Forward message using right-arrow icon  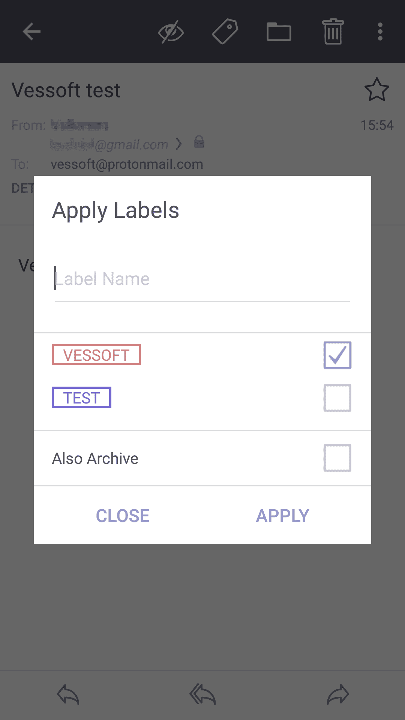point(338,694)
